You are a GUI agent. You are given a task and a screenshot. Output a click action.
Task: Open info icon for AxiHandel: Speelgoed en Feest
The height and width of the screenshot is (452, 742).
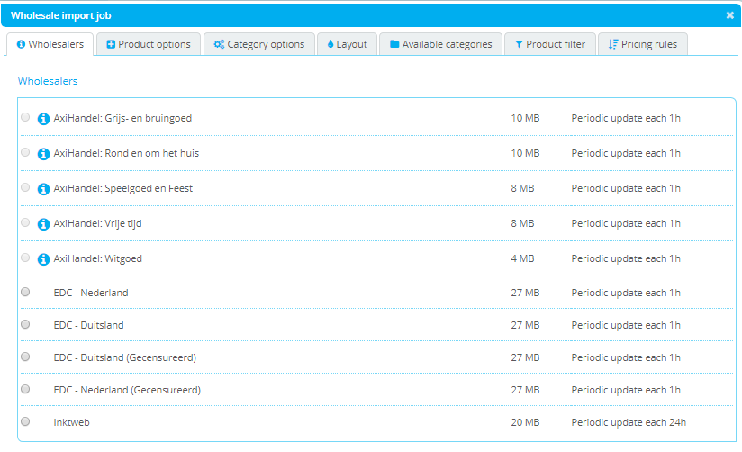click(43, 189)
